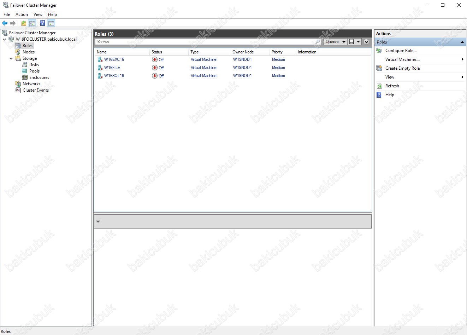Open the Help menu in menu bar
The width and height of the screenshot is (467, 335).
coord(52,15)
